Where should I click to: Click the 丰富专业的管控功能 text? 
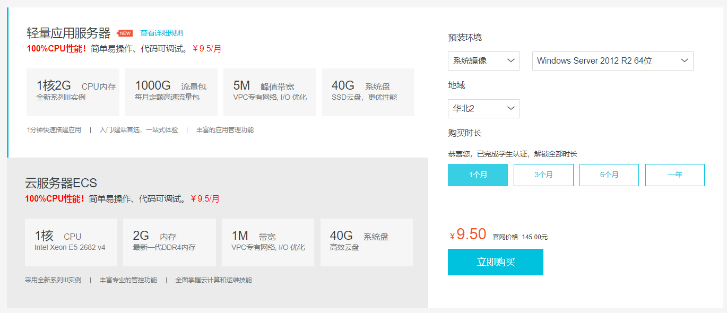tap(128, 280)
